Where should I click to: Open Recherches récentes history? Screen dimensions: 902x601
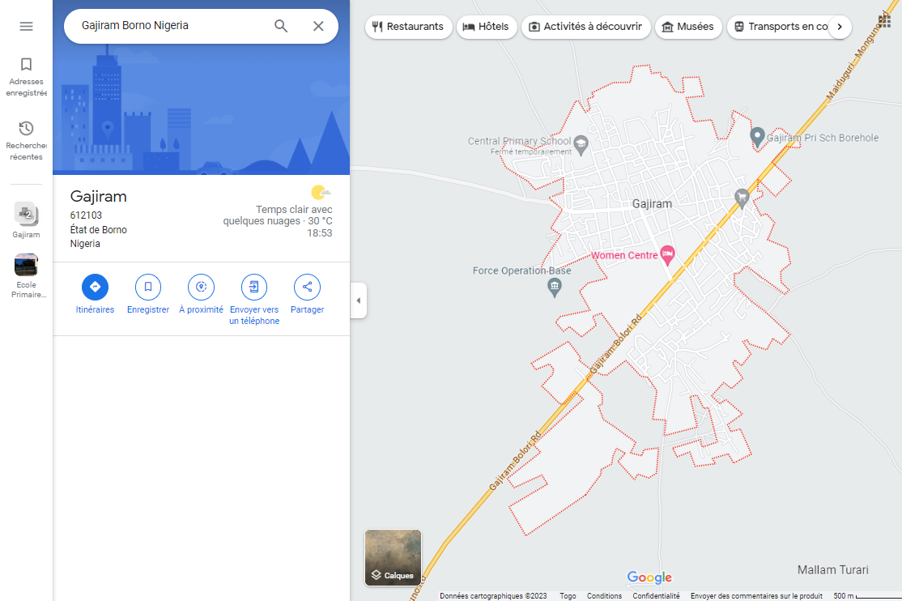point(26,139)
